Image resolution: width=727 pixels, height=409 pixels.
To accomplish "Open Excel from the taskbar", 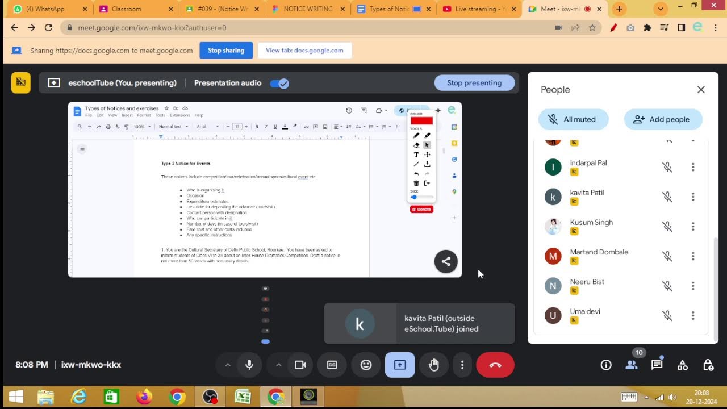I will point(243,397).
